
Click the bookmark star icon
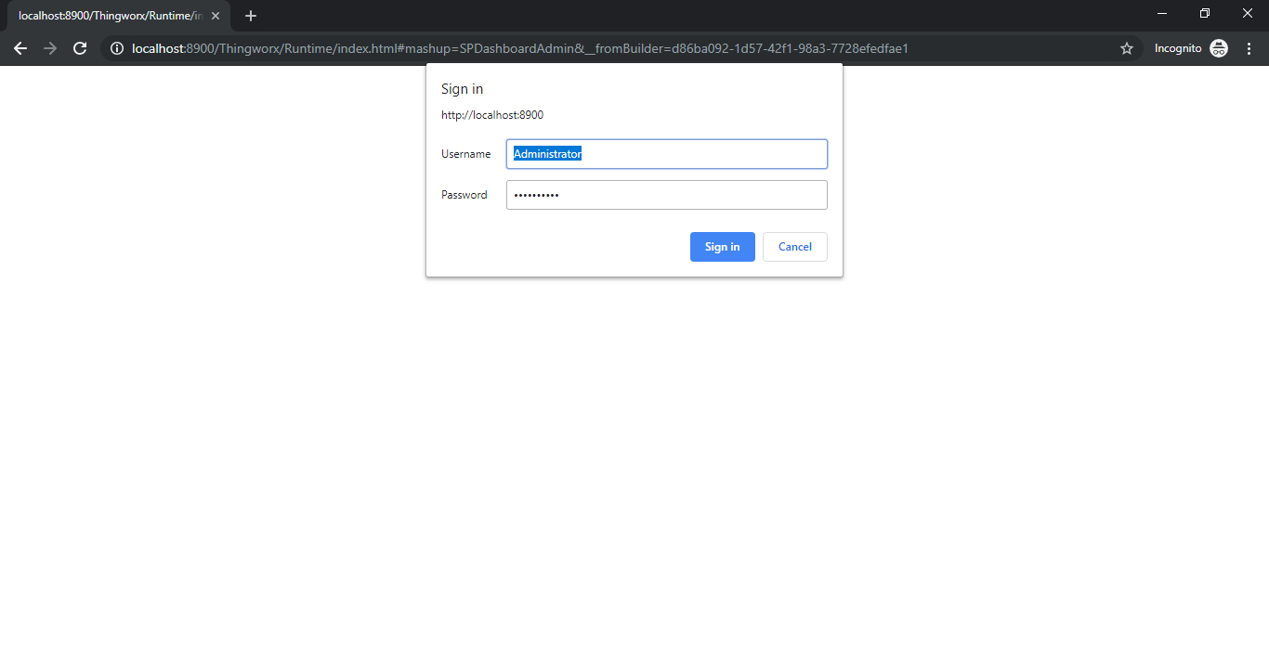coord(1126,48)
